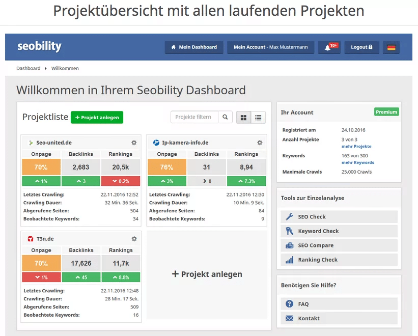Click Seo-united.de green backlinks change 3
Screen dimensions: 418x336
tap(81, 181)
